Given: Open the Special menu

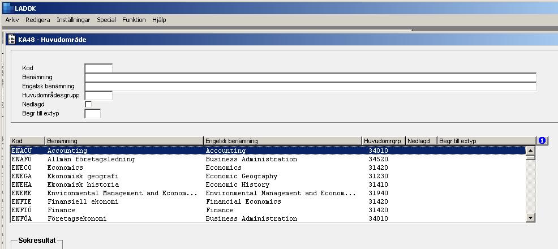Looking at the screenshot, I should tap(106, 20).
